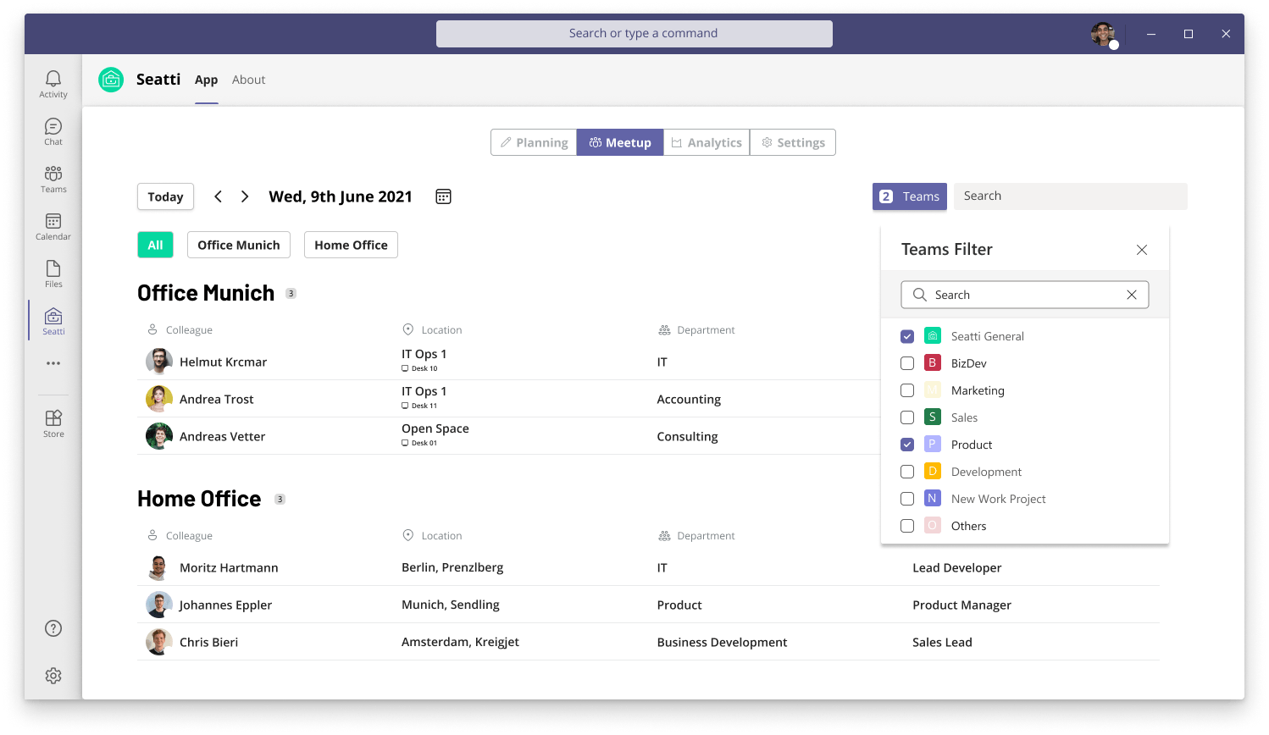Click the Business Development department text
Screen dimensions: 1269x735
[x=722, y=642]
